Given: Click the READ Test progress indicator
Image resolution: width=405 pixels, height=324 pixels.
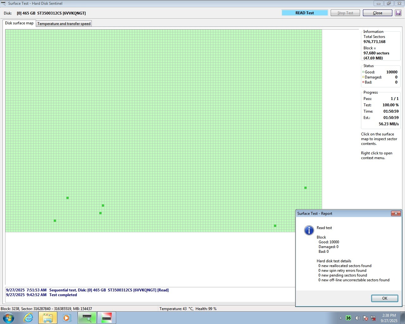Looking at the screenshot, I should click(305, 13).
